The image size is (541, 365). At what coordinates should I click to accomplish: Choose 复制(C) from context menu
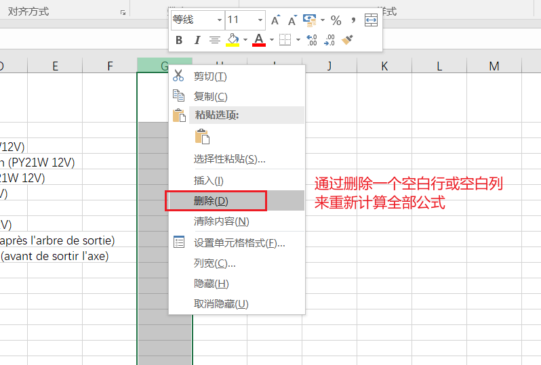(x=237, y=97)
